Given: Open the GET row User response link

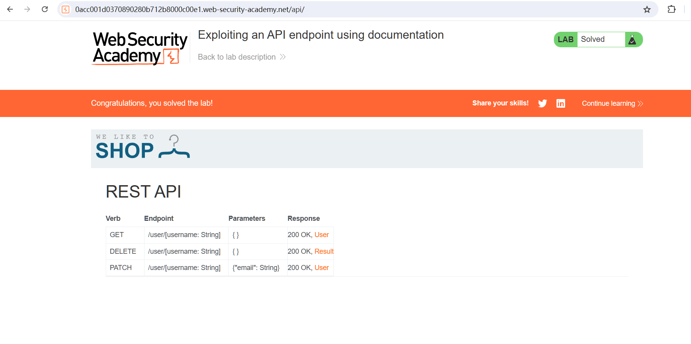Looking at the screenshot, I should pyautogui.click(x=321, y=235).
